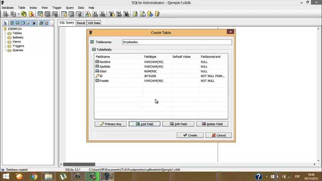
Task: Click the Create Database toolbar icon
Action: [x=5, y=14]
